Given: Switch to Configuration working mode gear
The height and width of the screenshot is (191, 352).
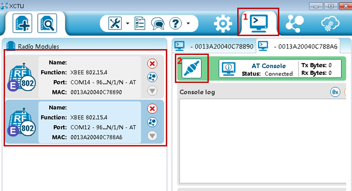Looking at the screenshot, I should [223, 24].
